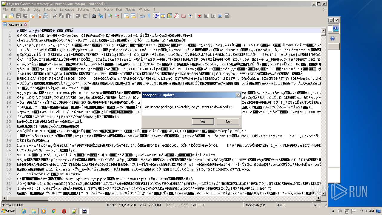Open the Replace toolbar icon
This screenshot has width=382, height=215.
[x=101, y=16]
